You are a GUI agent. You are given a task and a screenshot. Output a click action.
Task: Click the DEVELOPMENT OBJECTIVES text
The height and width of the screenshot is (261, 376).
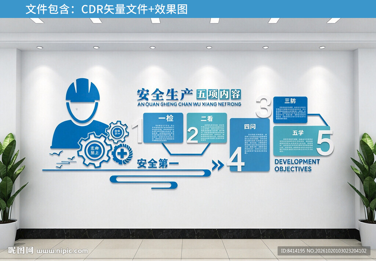pos(297,165)
